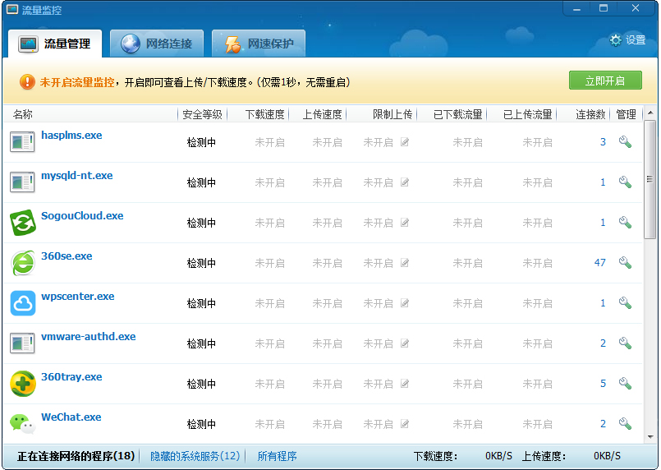
Task: Open the title bar dropdown menu button
Action: 576,8
